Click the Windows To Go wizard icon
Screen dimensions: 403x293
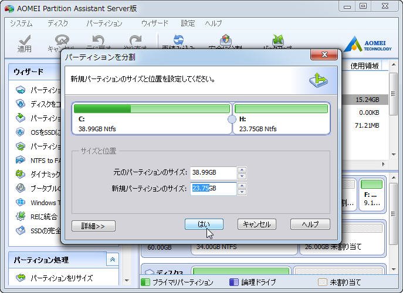(21, 202)
